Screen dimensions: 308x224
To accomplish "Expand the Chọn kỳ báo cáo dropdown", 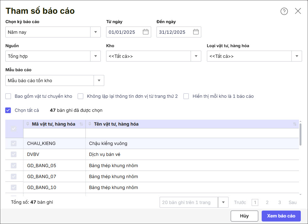I will 95,32.
